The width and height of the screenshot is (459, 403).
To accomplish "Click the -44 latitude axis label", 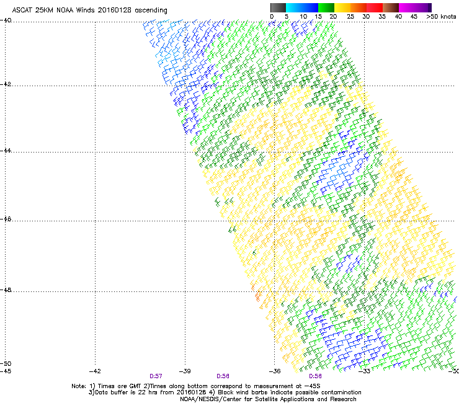I will pos(6,151).
